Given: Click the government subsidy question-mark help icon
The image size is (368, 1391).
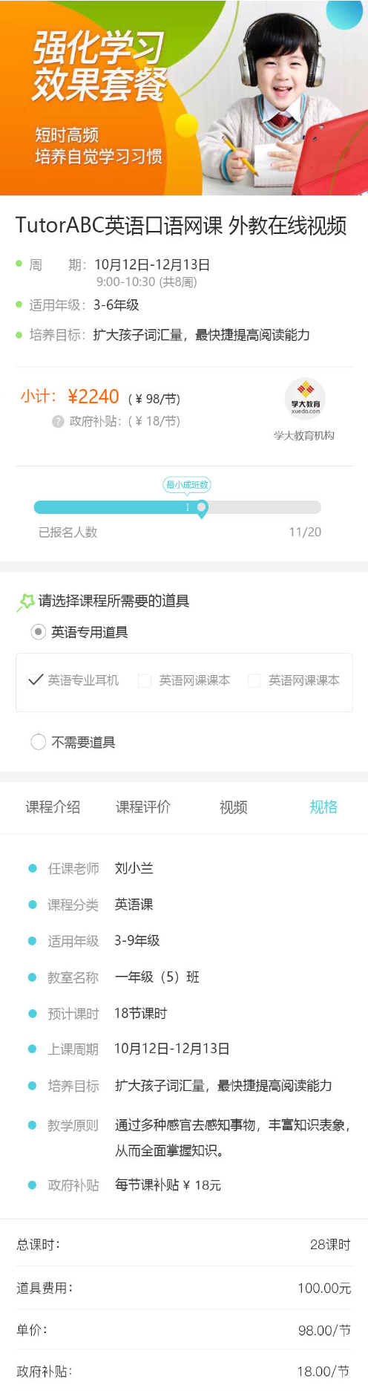Looking at the screenshot, I should click(58, 421).
